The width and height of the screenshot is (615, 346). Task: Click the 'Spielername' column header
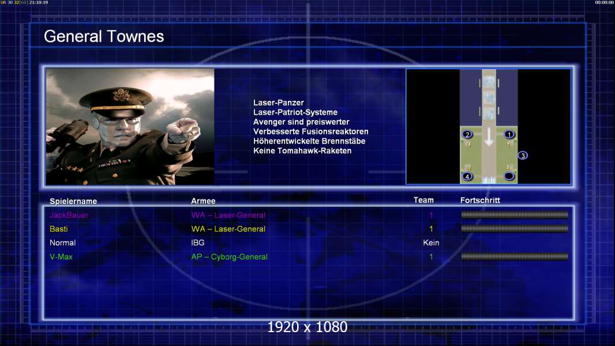tap(73, 201)
